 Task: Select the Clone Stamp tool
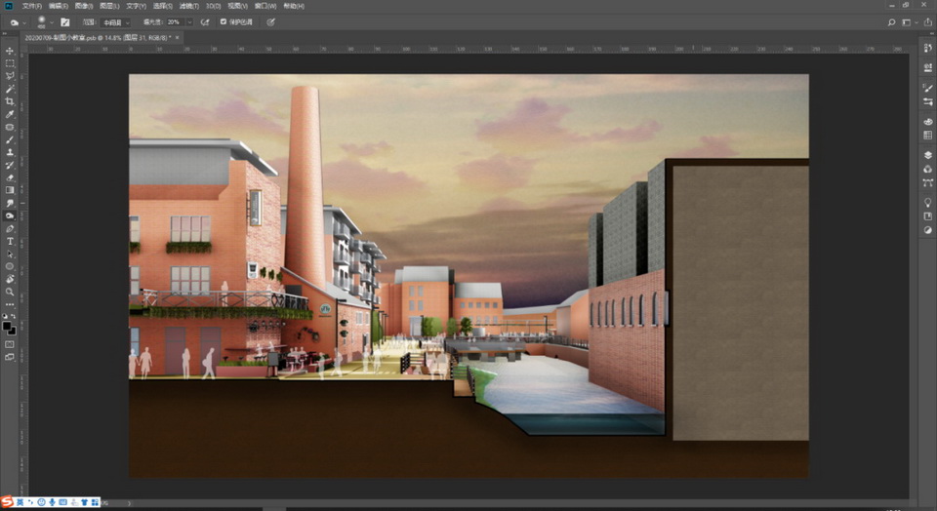pyautogui.click(x=10, y=152)
